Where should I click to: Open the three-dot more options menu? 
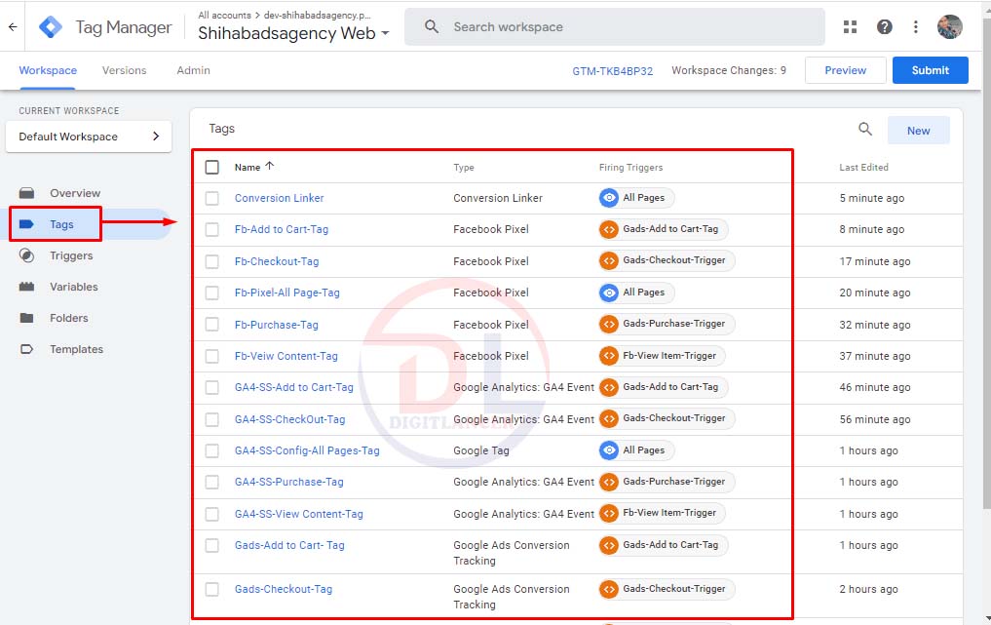coord(915,26)
